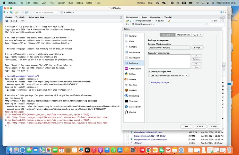Screen dimensions: 239x155
Task: Expand the Addins dropdown
Action: (70, 12)
